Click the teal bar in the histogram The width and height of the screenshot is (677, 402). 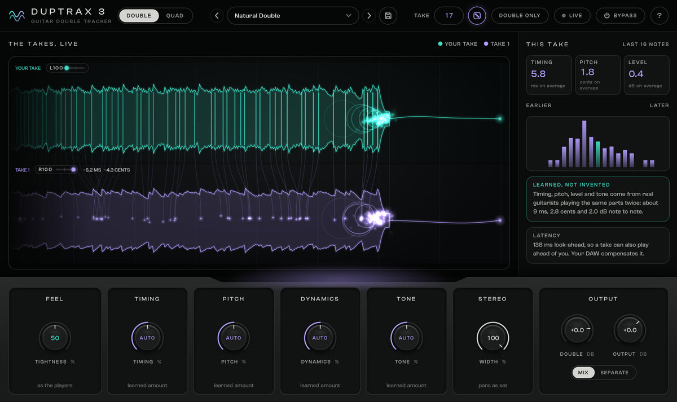pyautogui.click(x=597, y=154)
